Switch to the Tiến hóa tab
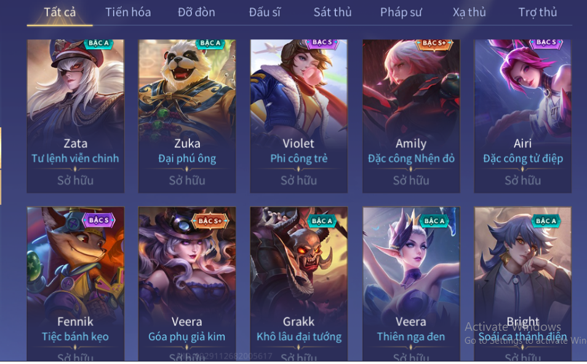The height and width of the screenshot is (364, 587). (128, 12)
